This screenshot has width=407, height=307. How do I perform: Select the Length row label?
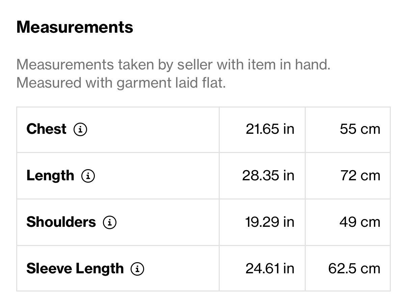50,176
